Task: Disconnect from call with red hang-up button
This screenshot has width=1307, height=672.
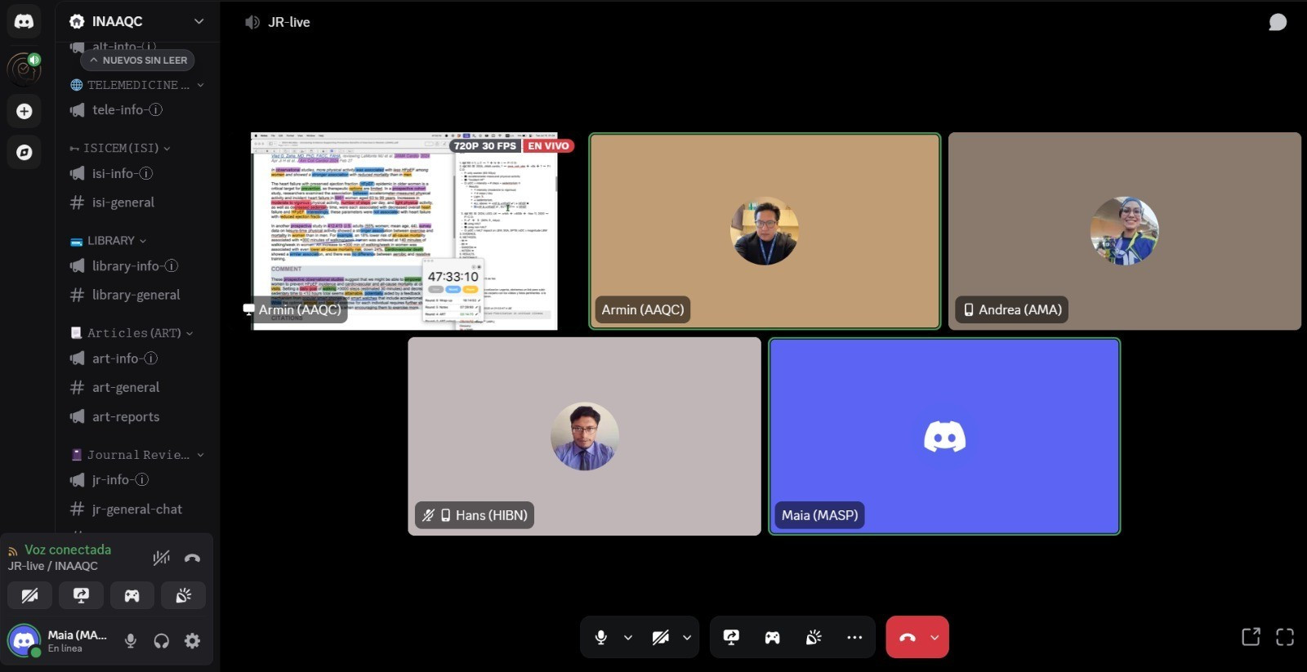Action: point(907,638)
